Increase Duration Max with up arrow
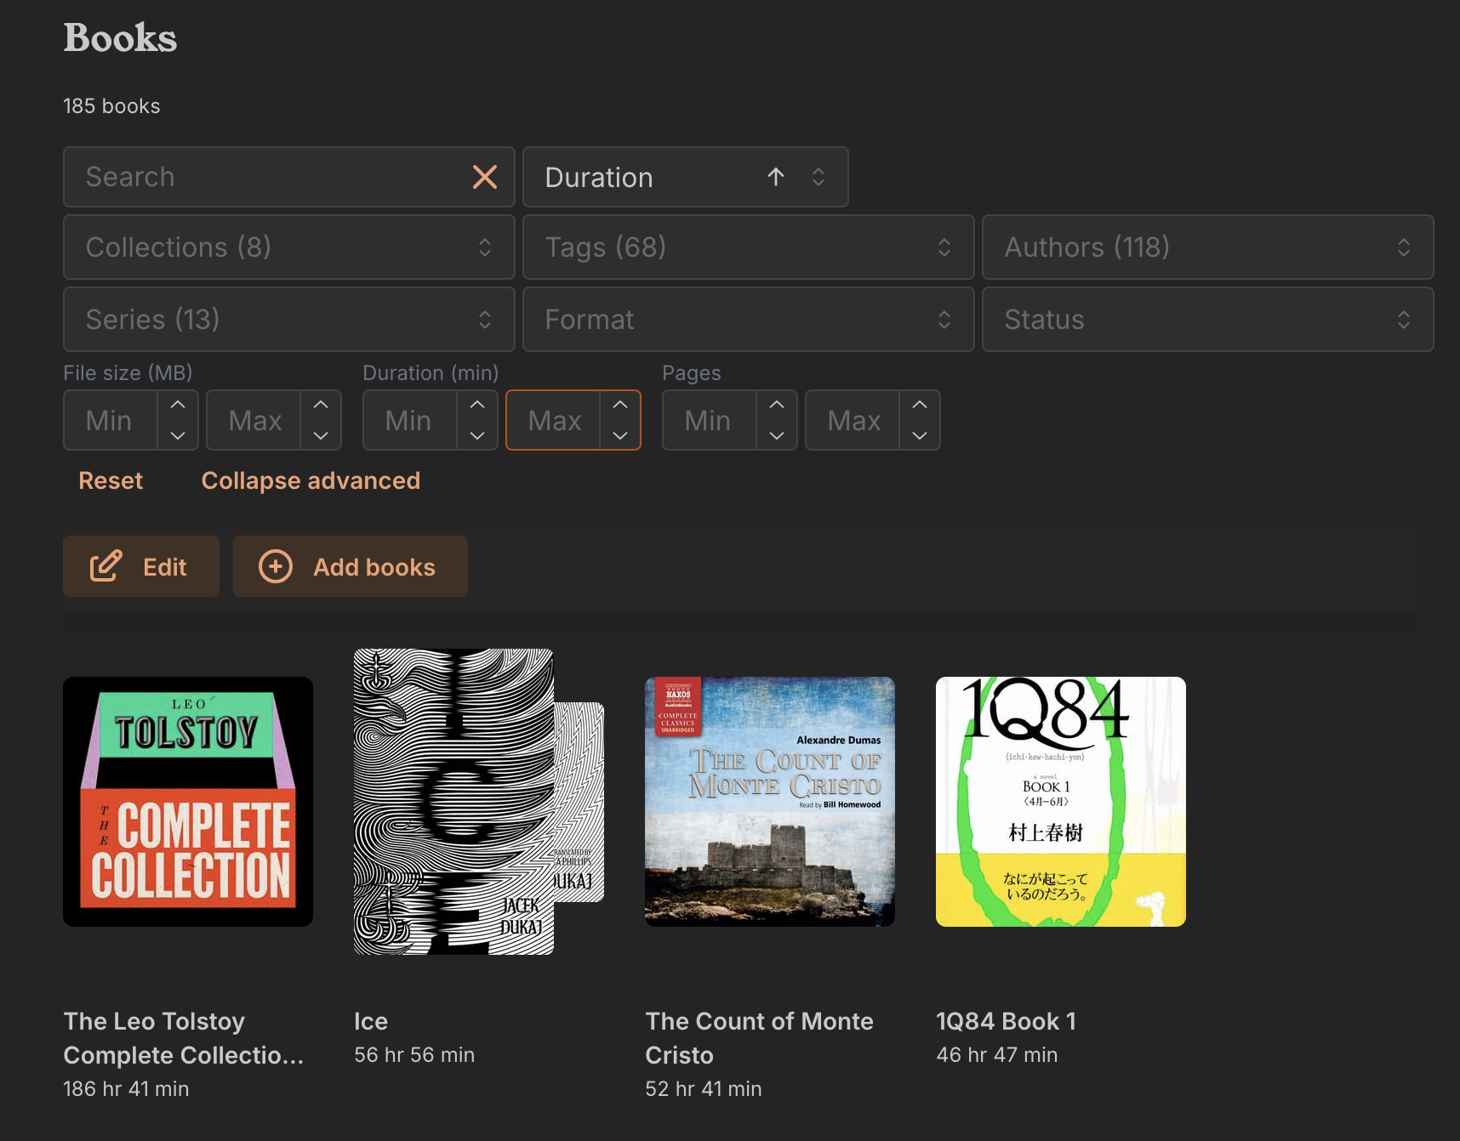 coord(620,406)
